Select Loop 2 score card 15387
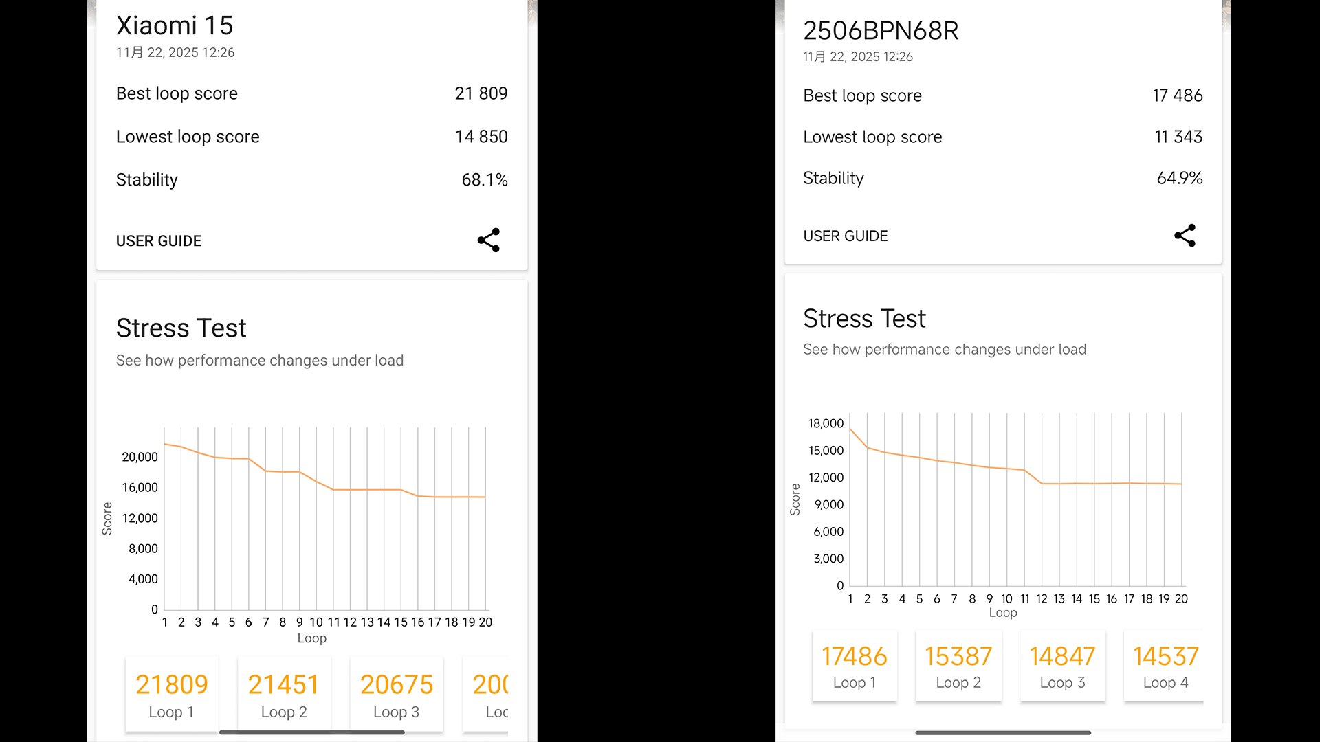 click(x=958, y=666)
